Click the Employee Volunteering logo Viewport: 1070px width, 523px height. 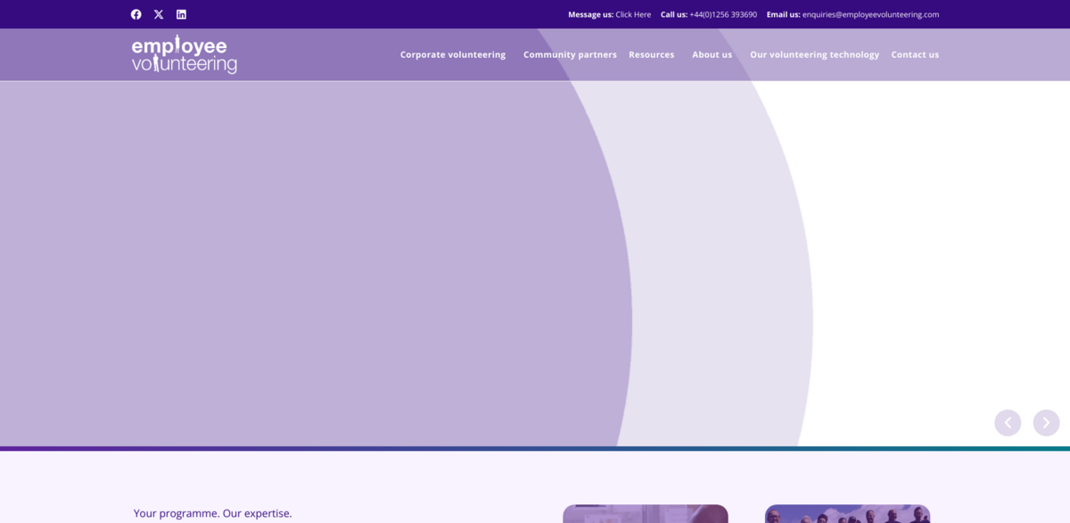pos(184,54)
